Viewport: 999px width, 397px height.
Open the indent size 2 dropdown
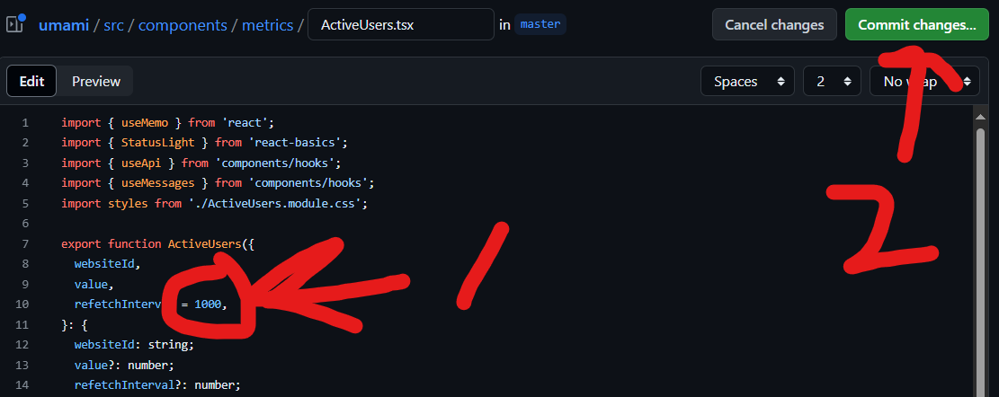point(832,82)
